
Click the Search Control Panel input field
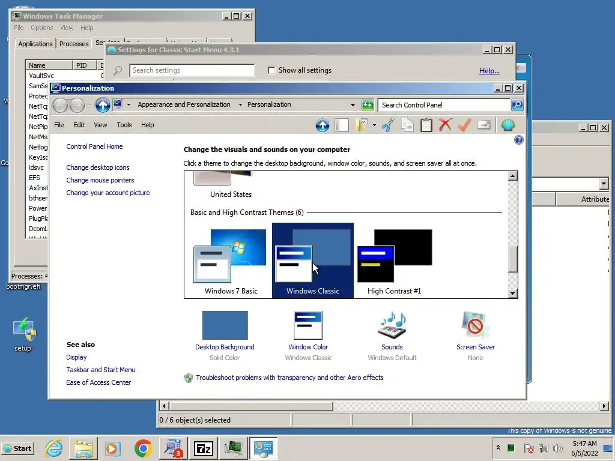444,105
